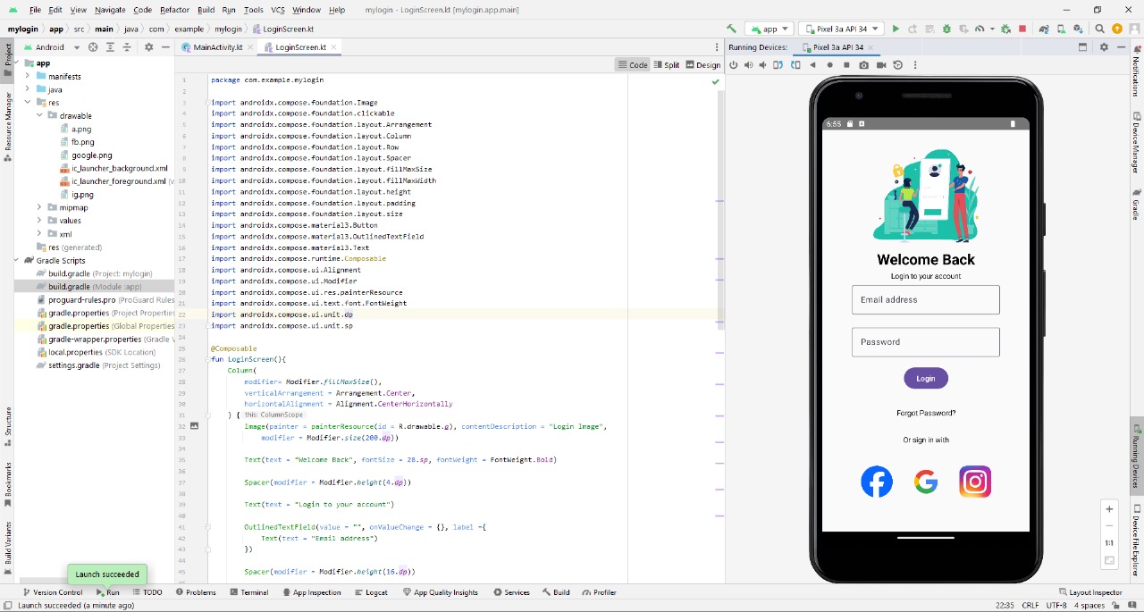Select Opened File target icon in Project panel
The image size is (1144, 612).
(x=92, y=46)
